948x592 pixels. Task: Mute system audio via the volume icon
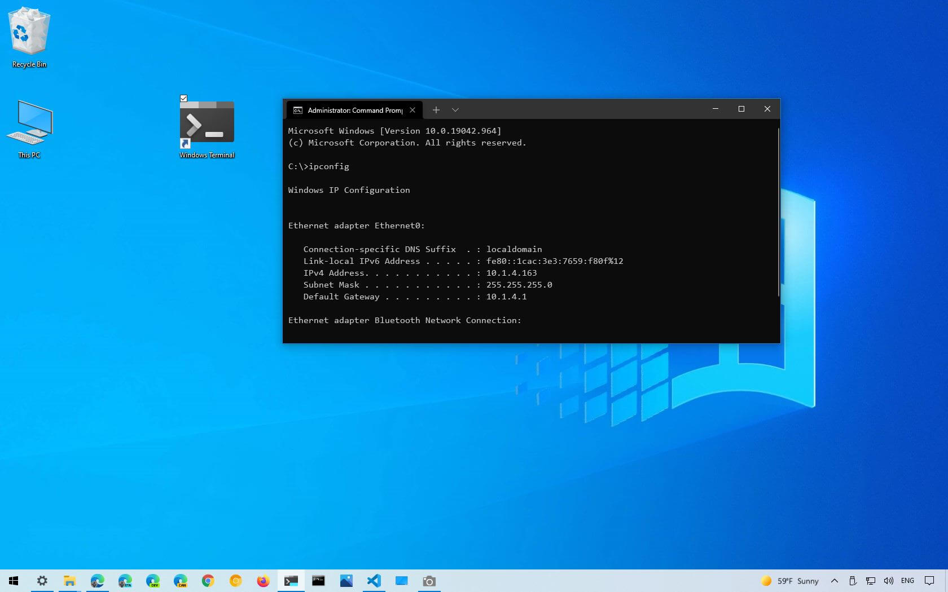pyautogui.click(x=889, y=581)
